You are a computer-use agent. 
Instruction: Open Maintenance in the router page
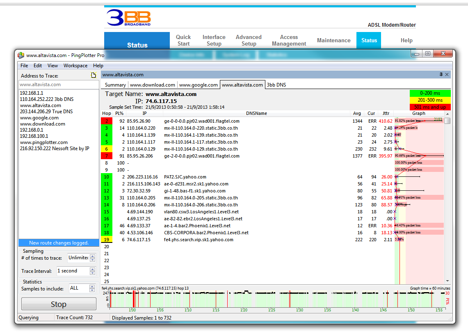coord(333,40)
